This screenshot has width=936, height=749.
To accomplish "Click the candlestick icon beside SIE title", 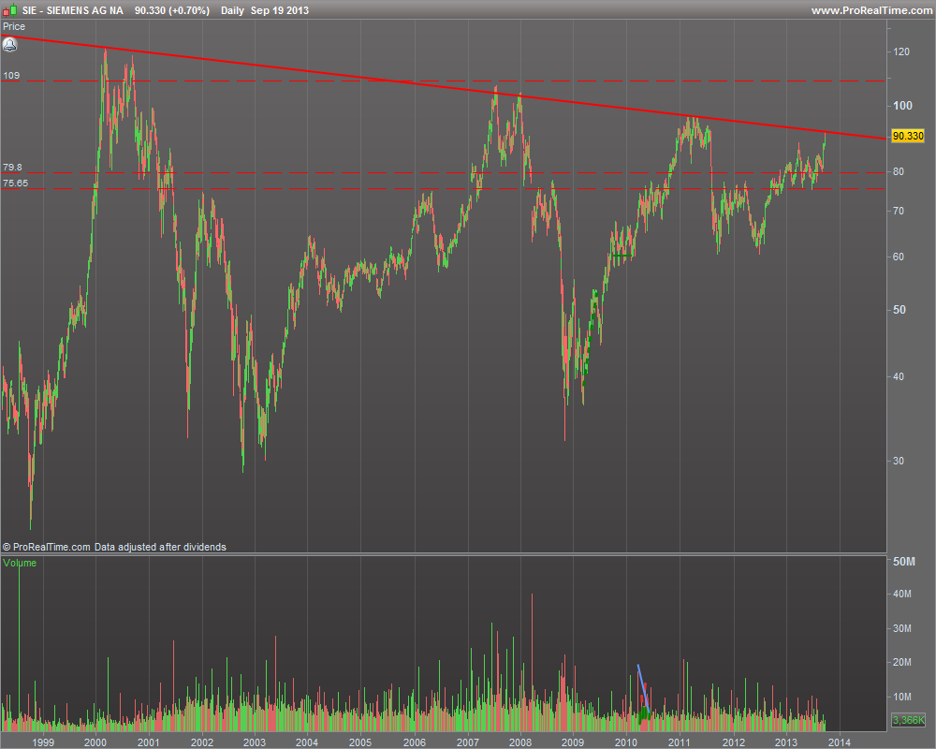I will click(x=10, y=10).
